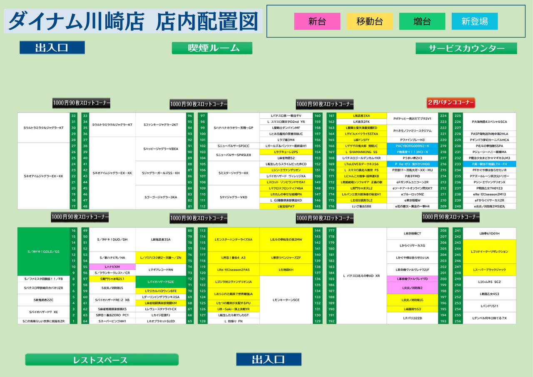Click the ダイナム川崎店 店内配置図 title
This screenshot has height=377, width=533.
(x=133, y=21)
